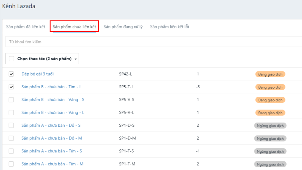Open 'Sản phẩm A - chưa bán - Tím - M' link
This screenshot has height=170, width=302.
[52, 164]
